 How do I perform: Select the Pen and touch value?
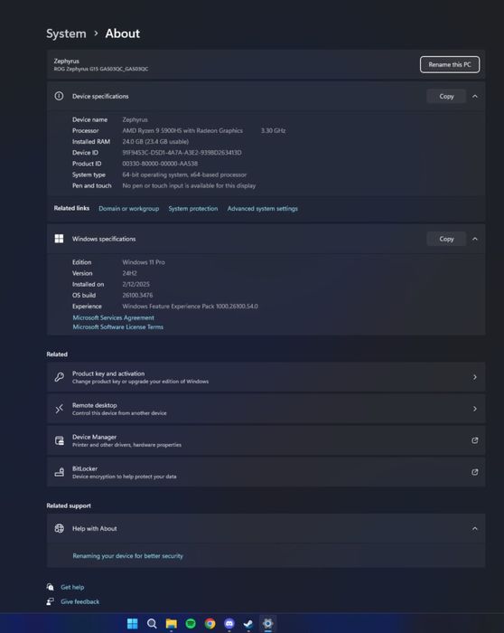(x=189, y=185)
